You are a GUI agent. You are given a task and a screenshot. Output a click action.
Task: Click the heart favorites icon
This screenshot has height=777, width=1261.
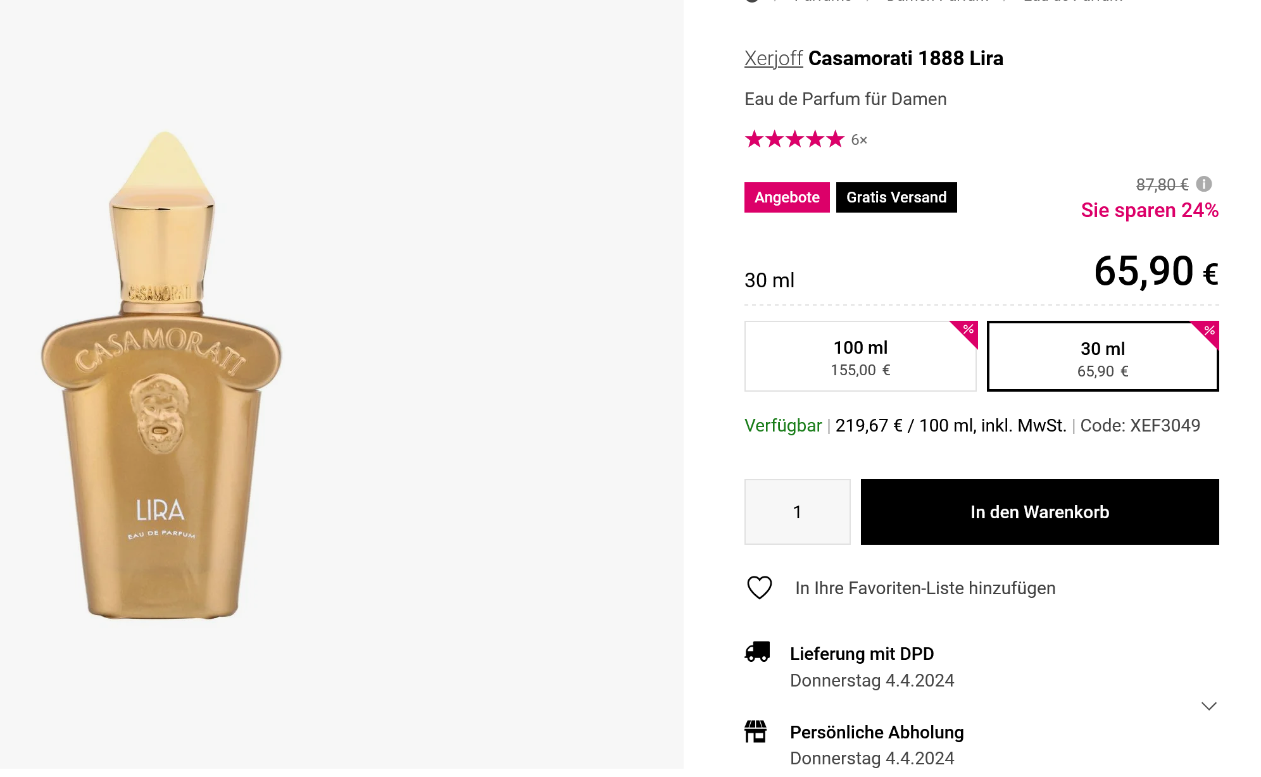click(x=759, y=588)
